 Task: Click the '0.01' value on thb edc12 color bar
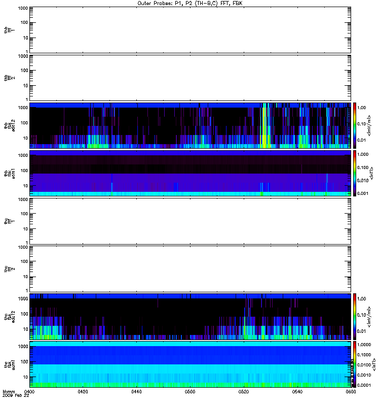pos(361,140)
